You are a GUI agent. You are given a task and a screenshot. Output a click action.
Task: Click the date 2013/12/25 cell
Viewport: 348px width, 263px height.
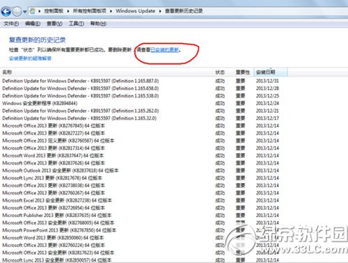click(267, 96)
